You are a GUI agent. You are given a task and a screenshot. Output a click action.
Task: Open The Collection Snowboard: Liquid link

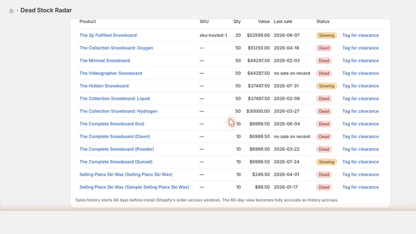pos(114,98)
